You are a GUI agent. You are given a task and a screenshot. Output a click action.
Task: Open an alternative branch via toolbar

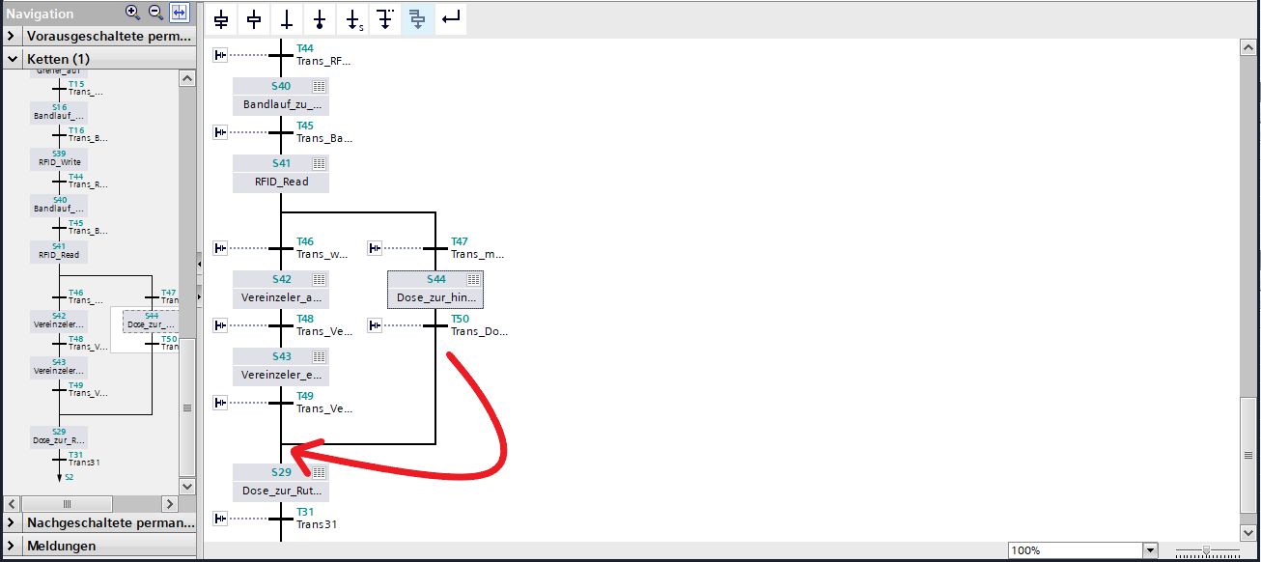(x=385, y=19)
